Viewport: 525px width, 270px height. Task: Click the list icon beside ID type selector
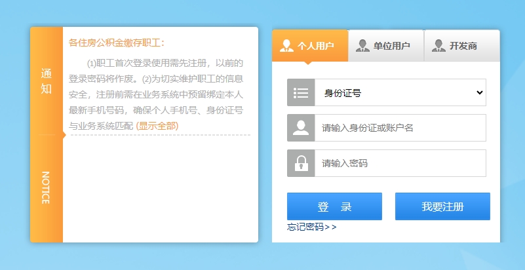[x=301, y=92]
